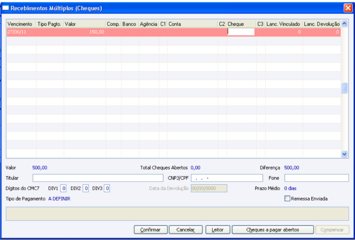Viewport: 355px width, 240px height.
Task: Focus the Titular input field
Action: 98,178
